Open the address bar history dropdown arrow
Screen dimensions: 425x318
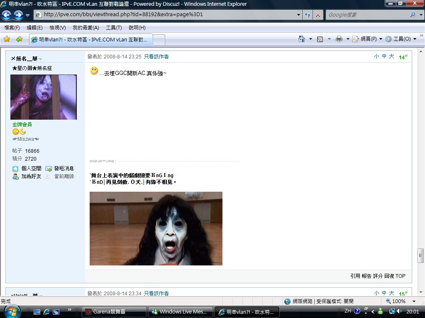tap(298, 15)
